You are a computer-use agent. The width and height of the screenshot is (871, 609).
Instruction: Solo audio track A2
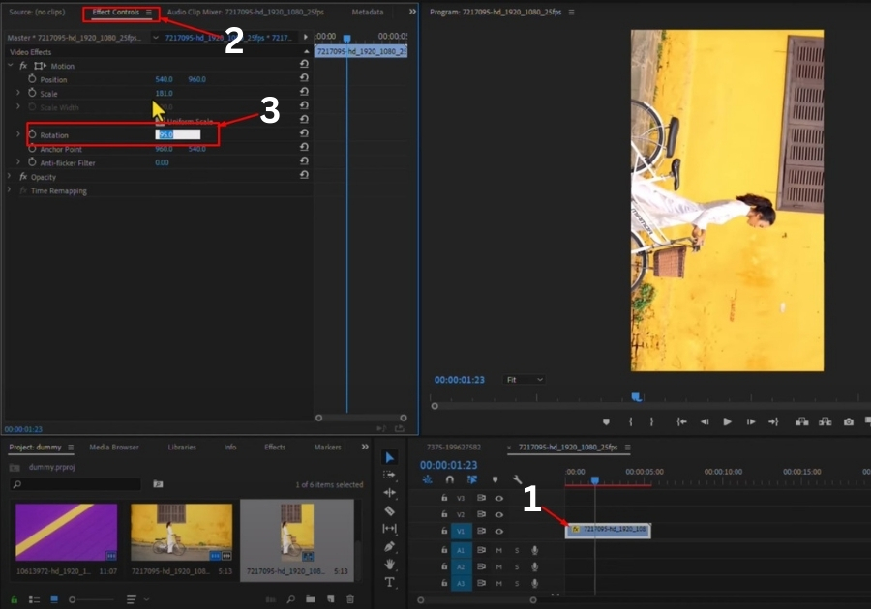point(517,566)
